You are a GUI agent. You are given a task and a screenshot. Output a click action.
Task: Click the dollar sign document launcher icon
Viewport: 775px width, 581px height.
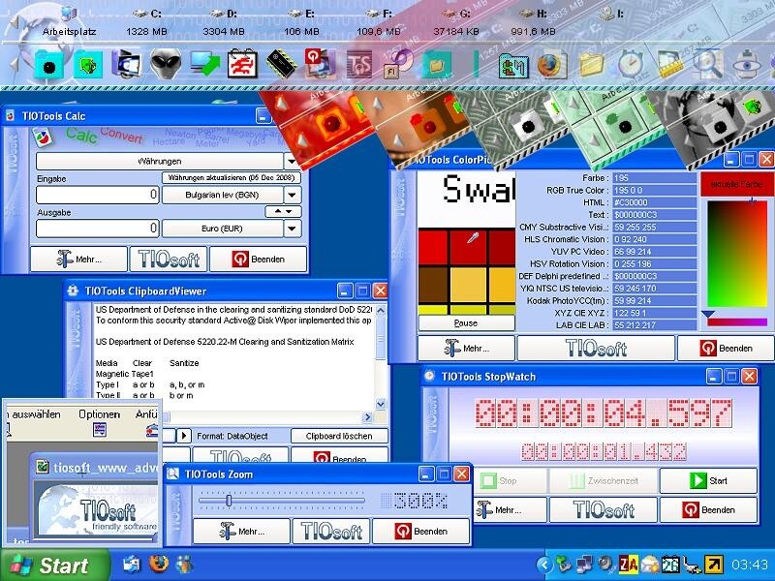[x=513, y=65]
